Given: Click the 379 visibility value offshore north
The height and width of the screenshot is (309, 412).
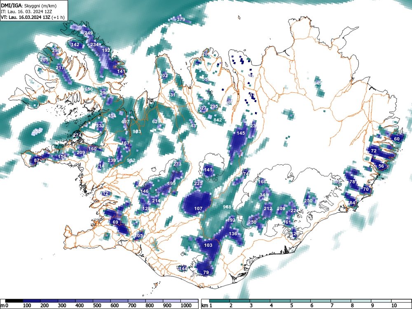Looking at the screenshot, I should click(x=181, y=19).
